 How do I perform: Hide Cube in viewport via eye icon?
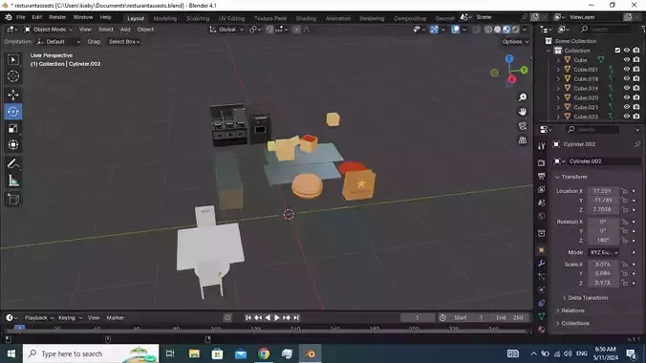627,60
